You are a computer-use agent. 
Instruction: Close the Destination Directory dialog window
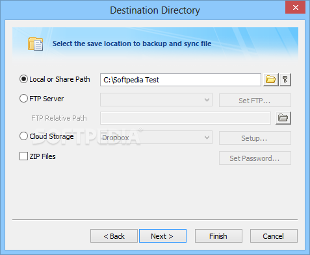(x=295, y=8)
